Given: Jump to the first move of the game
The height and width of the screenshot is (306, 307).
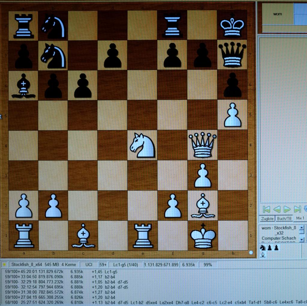Looking at the screenshot, I should point(266,209).
